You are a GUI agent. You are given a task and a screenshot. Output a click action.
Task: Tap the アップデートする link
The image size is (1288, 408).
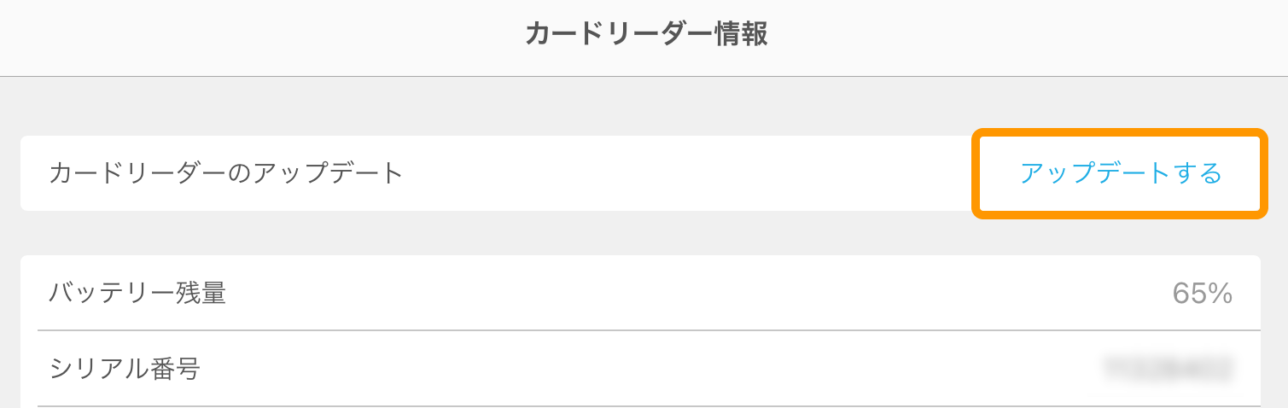tap(1121, 173)
